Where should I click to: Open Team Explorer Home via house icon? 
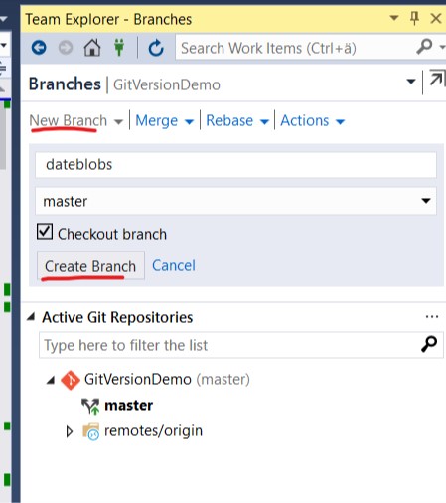[x=92, y=48]
